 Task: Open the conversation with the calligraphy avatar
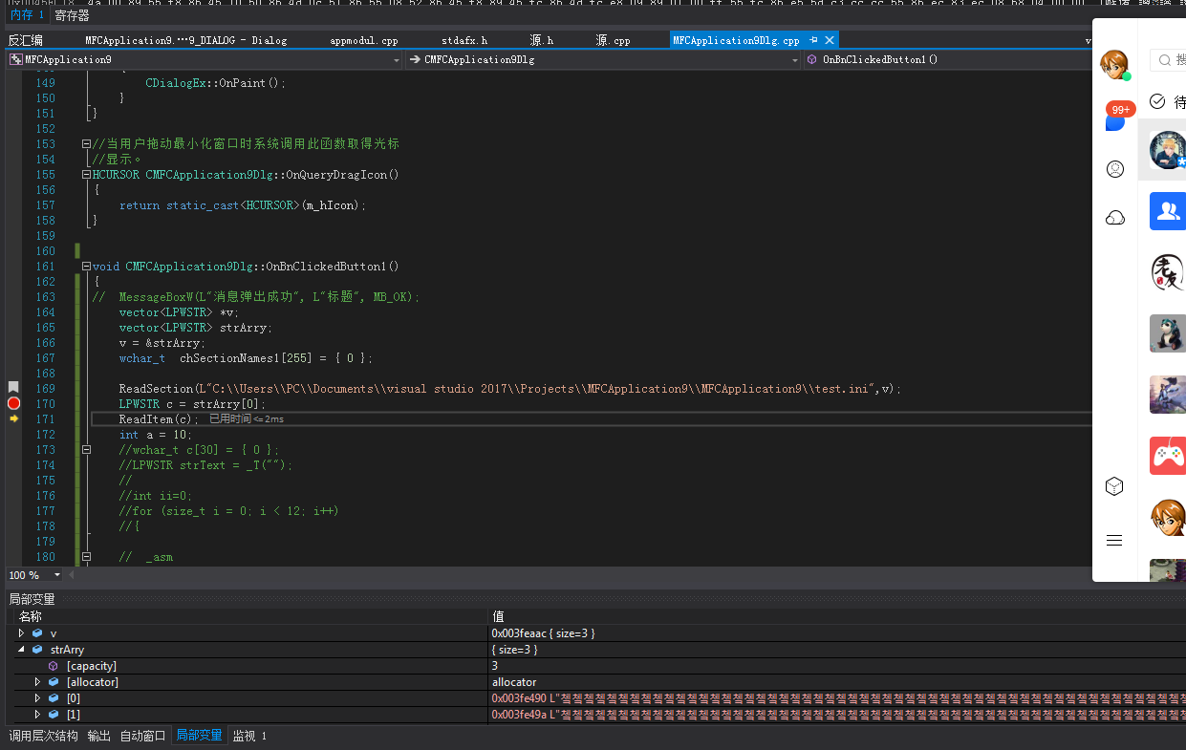(x=1167, y=272)
